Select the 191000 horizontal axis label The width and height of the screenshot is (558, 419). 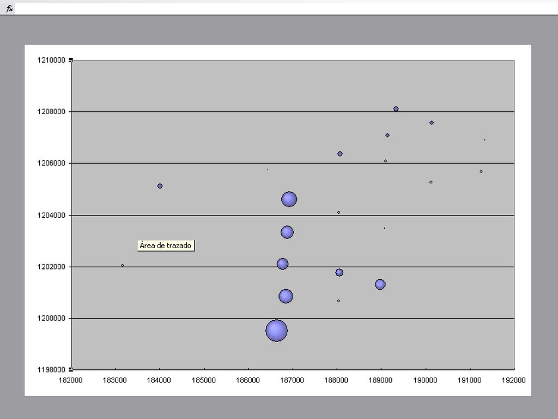point(469,380)
